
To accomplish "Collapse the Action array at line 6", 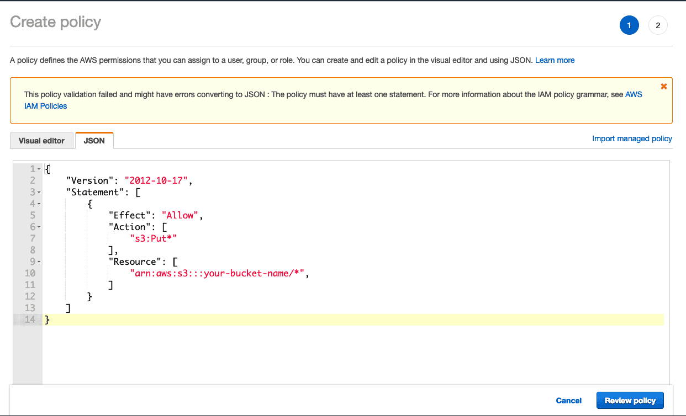I will click(x=39, y=227).
